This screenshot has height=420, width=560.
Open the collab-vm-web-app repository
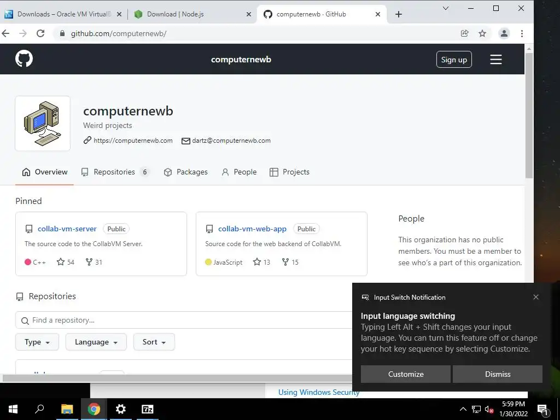point(252,229)
